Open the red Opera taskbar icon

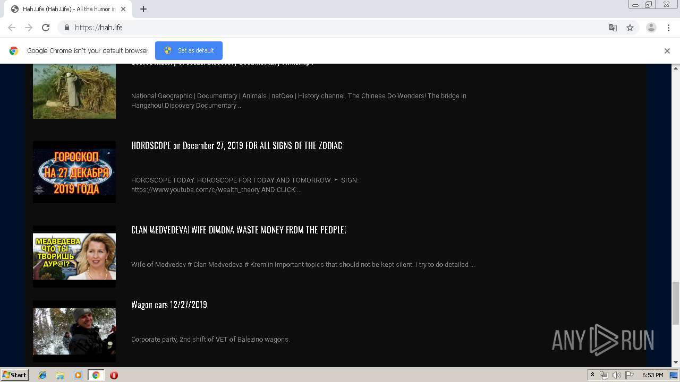114,375
